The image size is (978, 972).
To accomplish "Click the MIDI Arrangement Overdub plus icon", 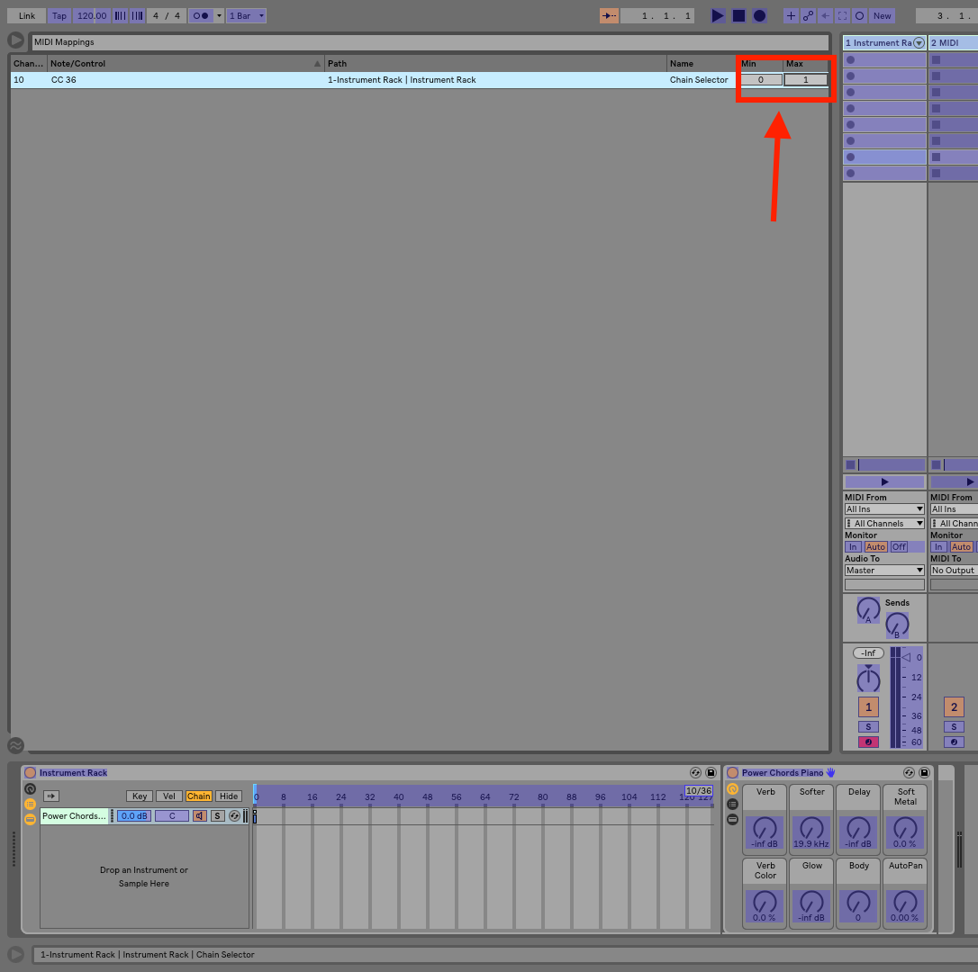I will 791,15.
